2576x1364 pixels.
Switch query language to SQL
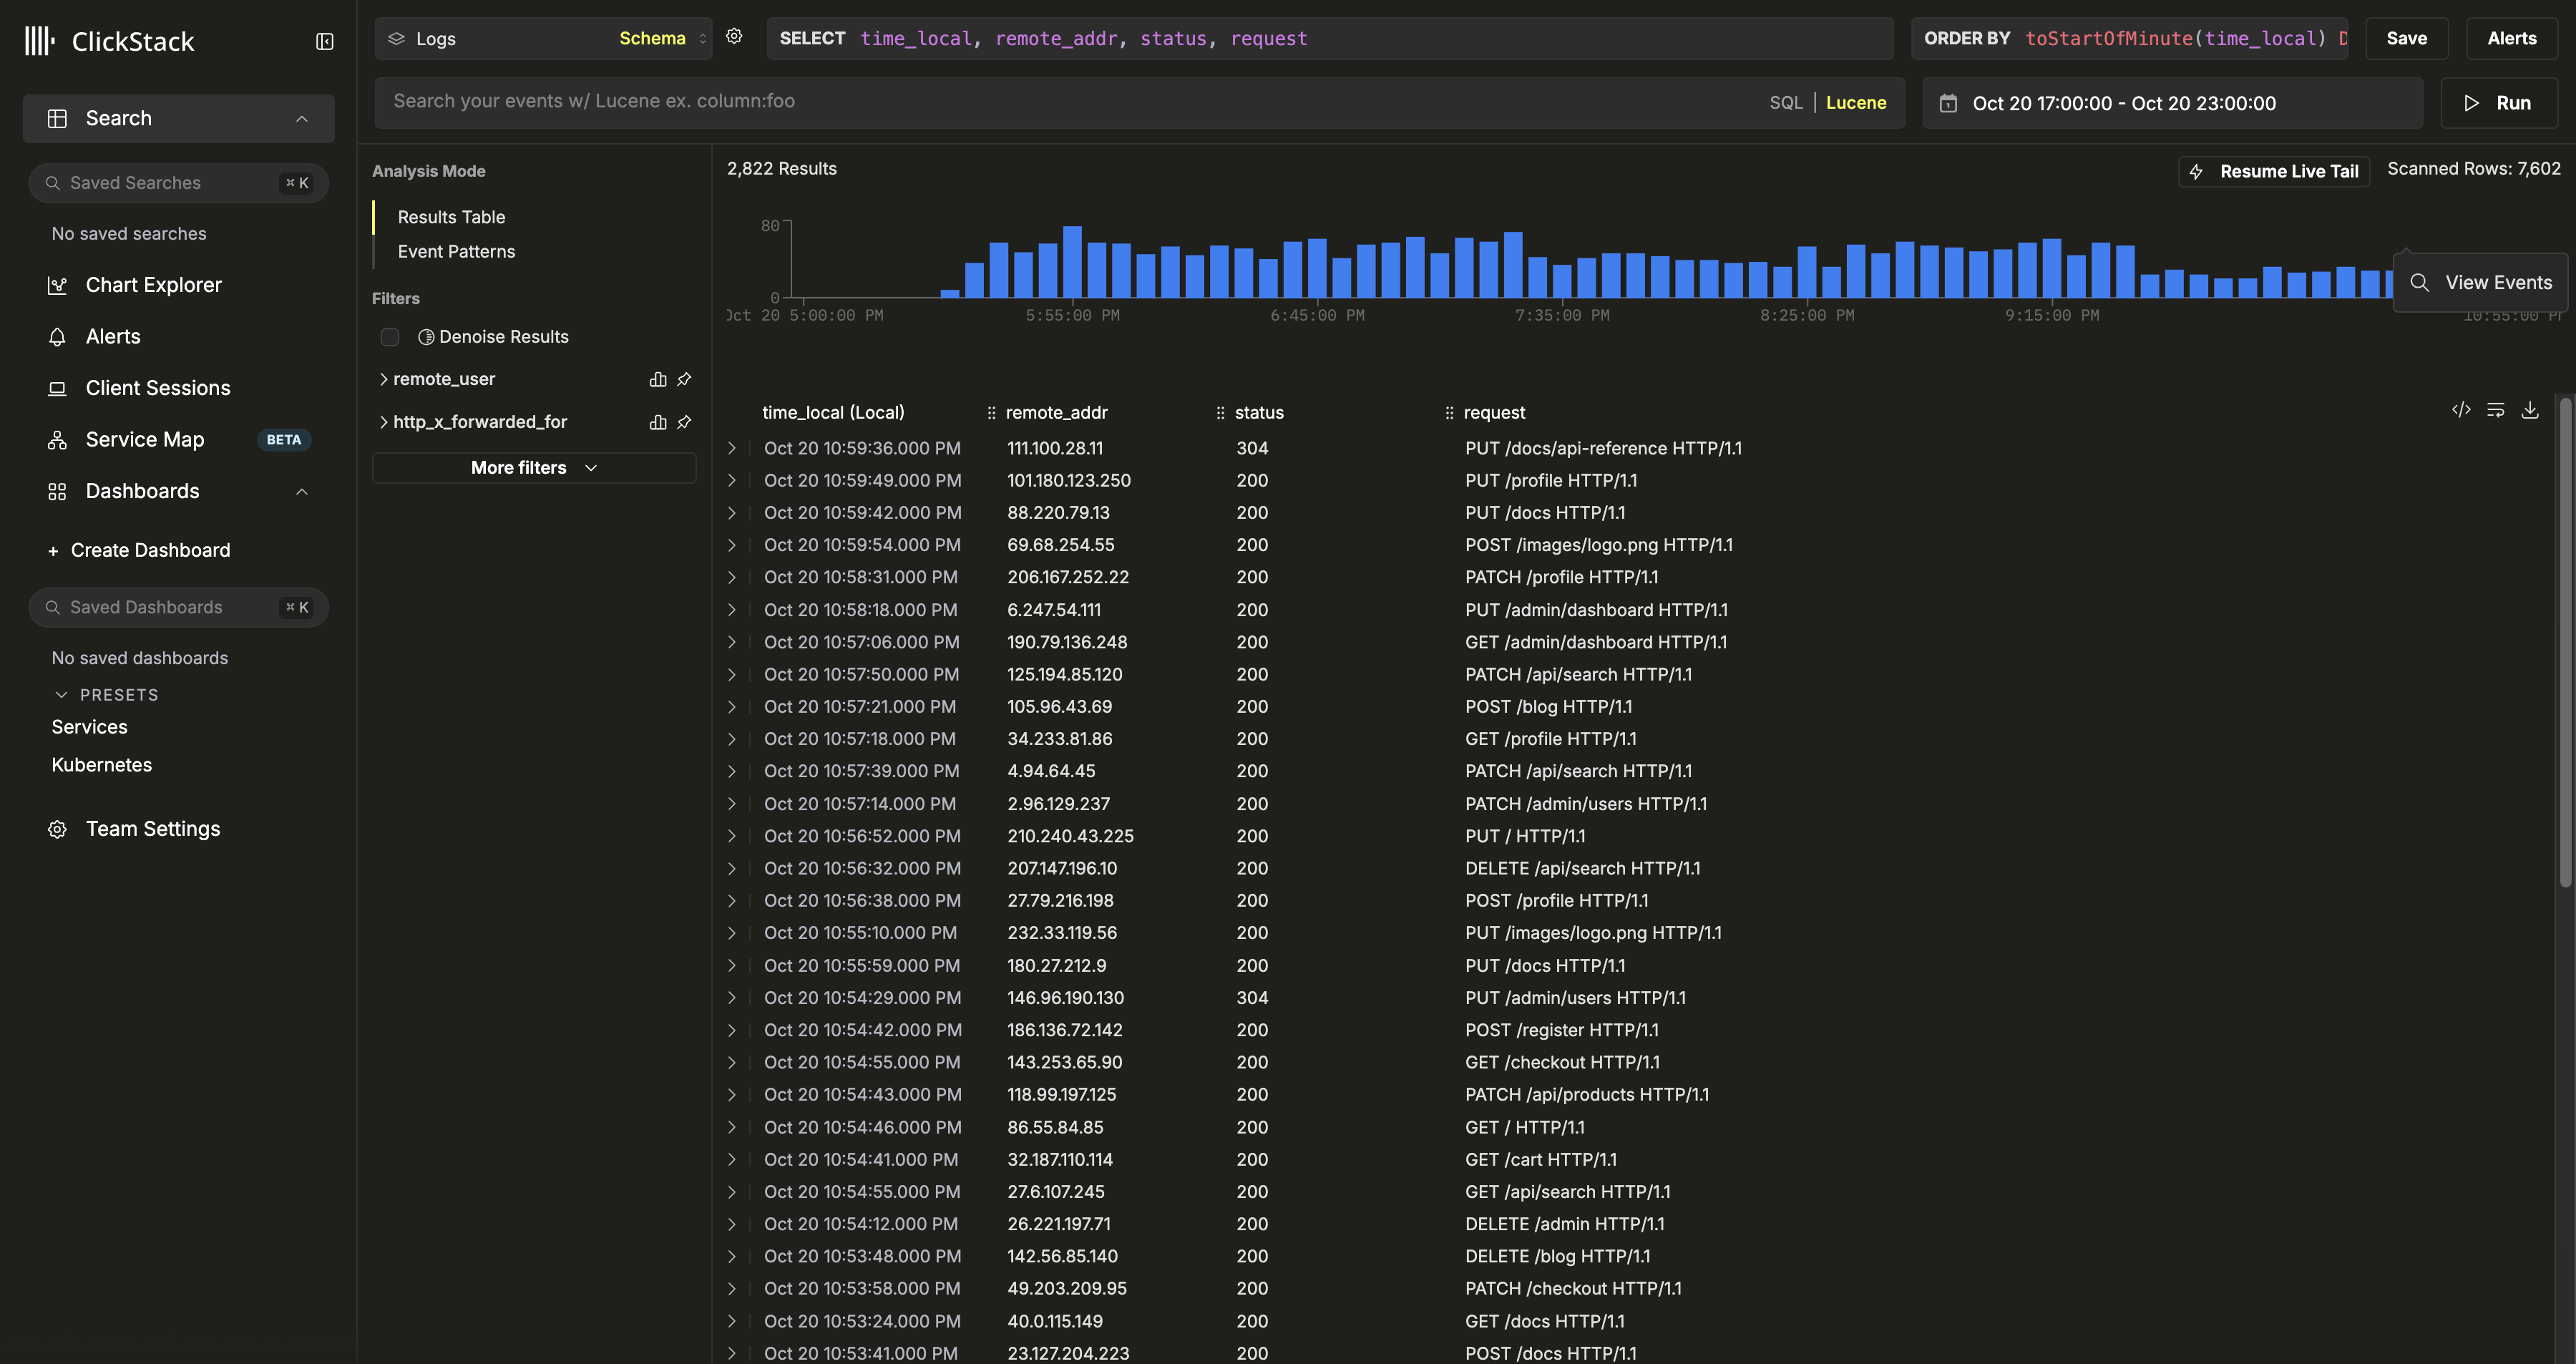click(x=1786, y=101)
